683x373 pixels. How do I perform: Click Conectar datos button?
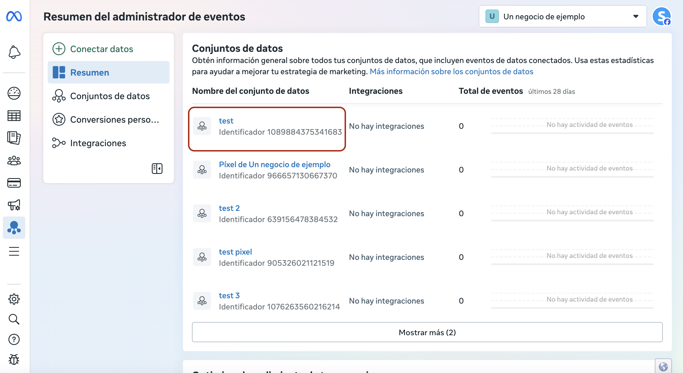click(101, 49)
